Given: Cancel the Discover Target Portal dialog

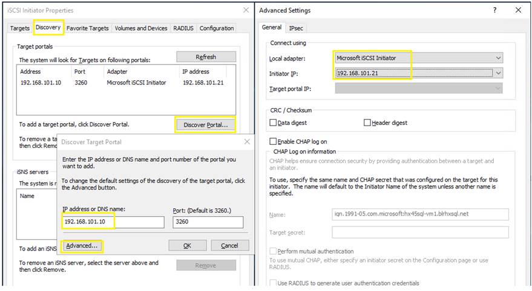Looking at the screenshot, I should click(230, 246).
